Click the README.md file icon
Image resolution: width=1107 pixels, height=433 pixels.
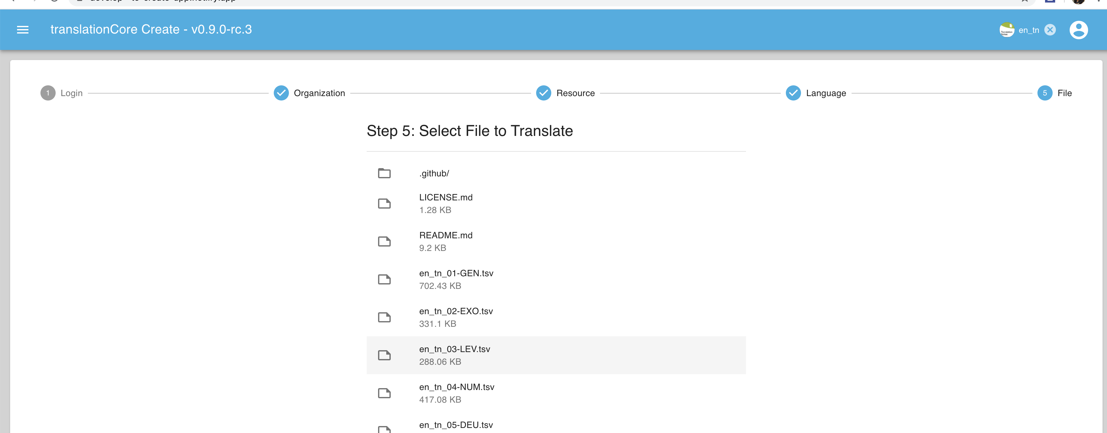(384, 241)
